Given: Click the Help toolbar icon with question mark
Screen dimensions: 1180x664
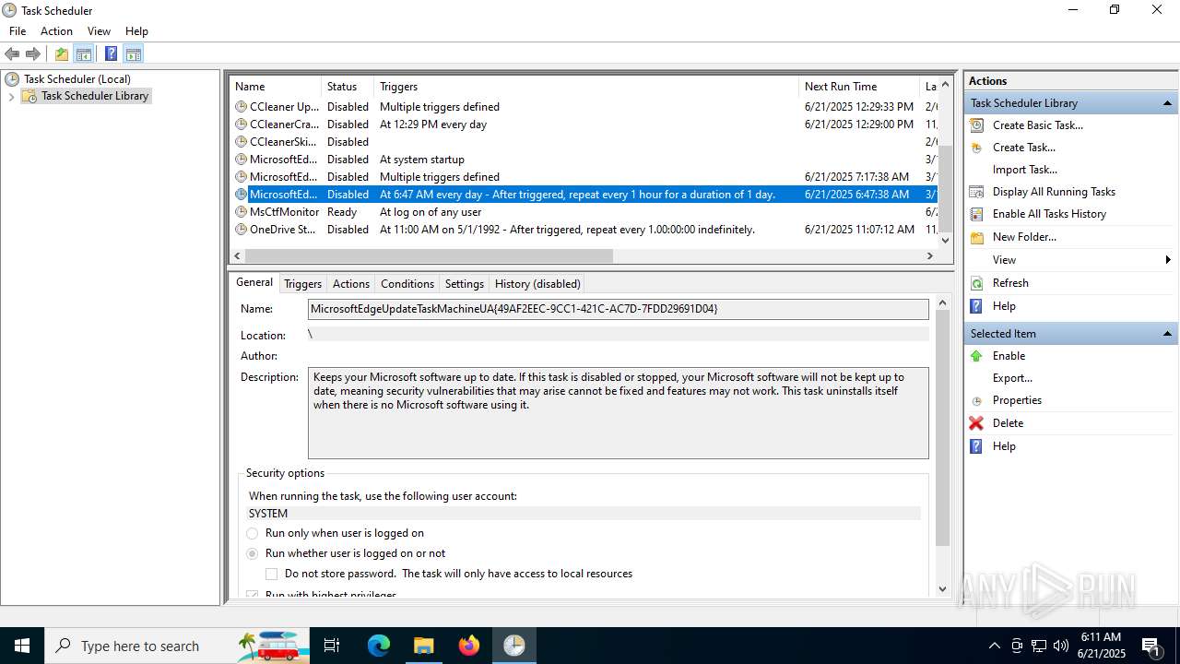Looking at the screenshot, I should 111,53.
